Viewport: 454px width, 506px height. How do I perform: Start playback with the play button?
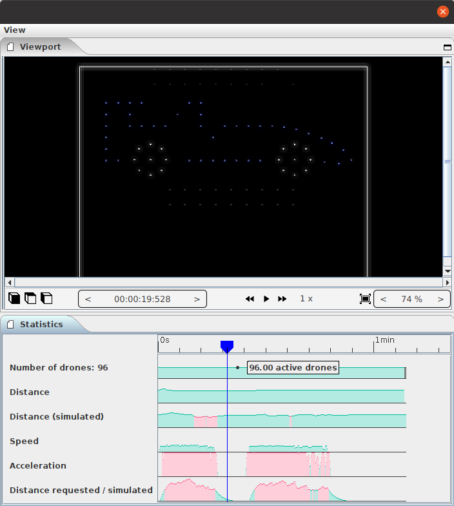point(266,299)
